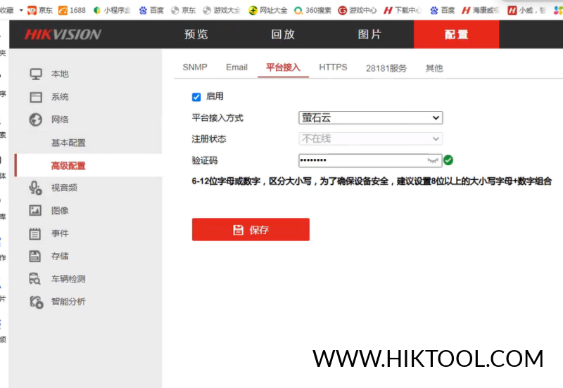The image size is (563, 388).
Task: Switch to the 图片 tab
Action: click(x=370, y=34)
